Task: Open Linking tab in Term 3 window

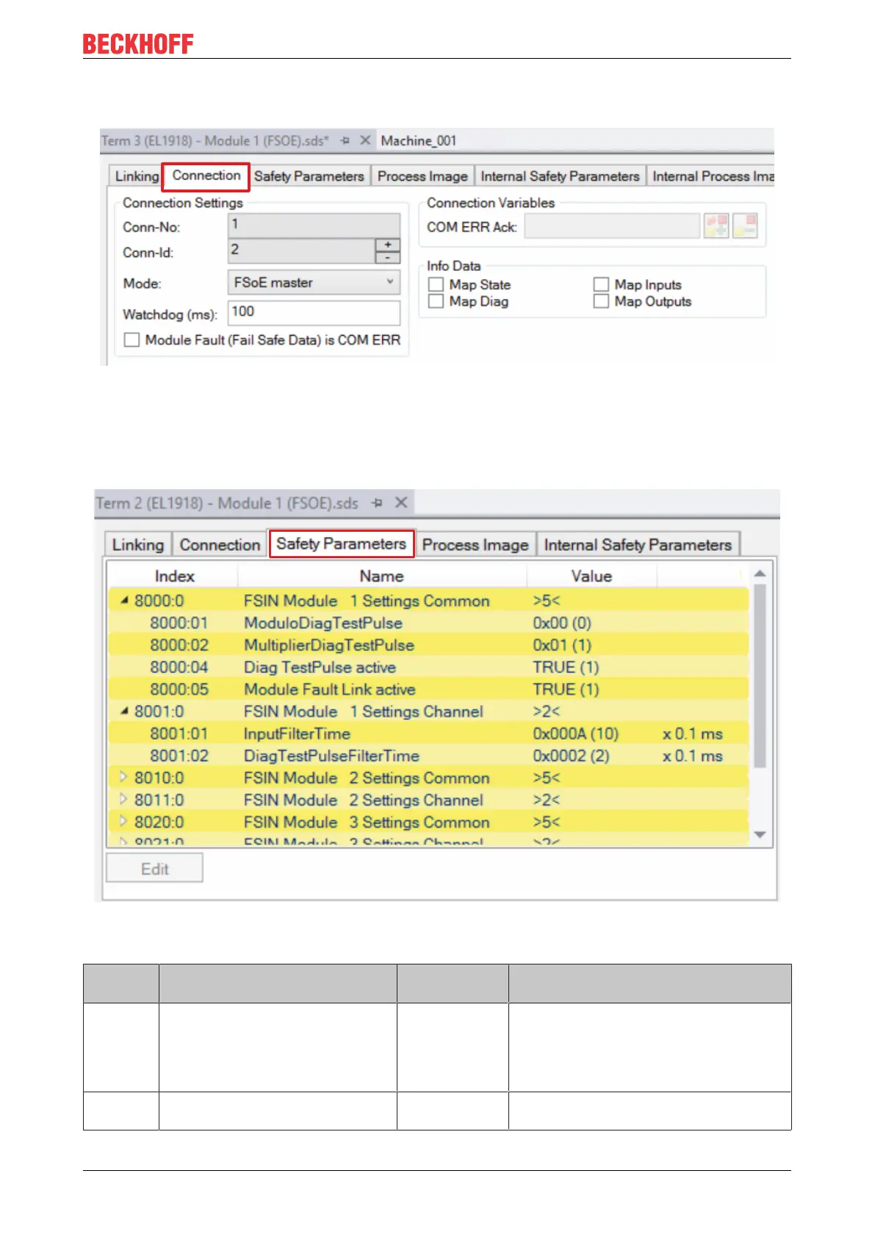Action: (x=137, y=176)
